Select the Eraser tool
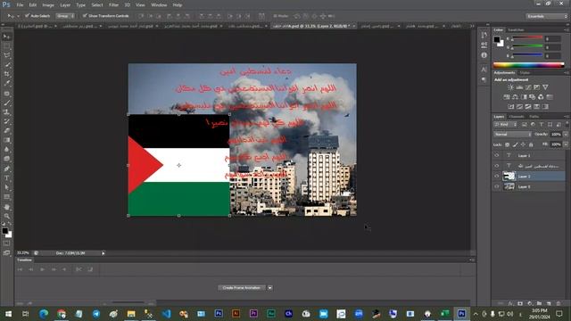This screenshot has height=321, width=571. [7, 131]
